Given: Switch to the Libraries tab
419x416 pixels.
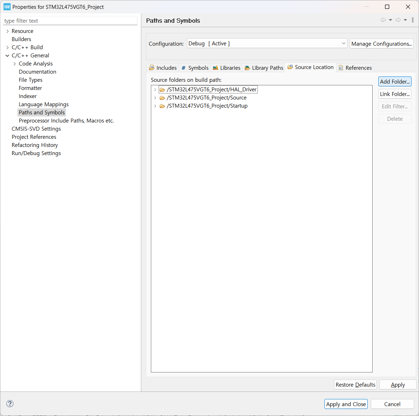Looking at the screenshot, I should tap(227, 68).
